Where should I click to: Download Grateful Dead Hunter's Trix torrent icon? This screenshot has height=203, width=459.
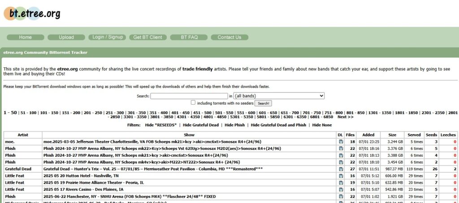[341, 169]
